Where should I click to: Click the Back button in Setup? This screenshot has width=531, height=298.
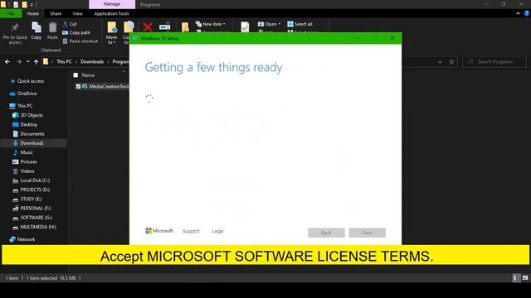(326, 233)
